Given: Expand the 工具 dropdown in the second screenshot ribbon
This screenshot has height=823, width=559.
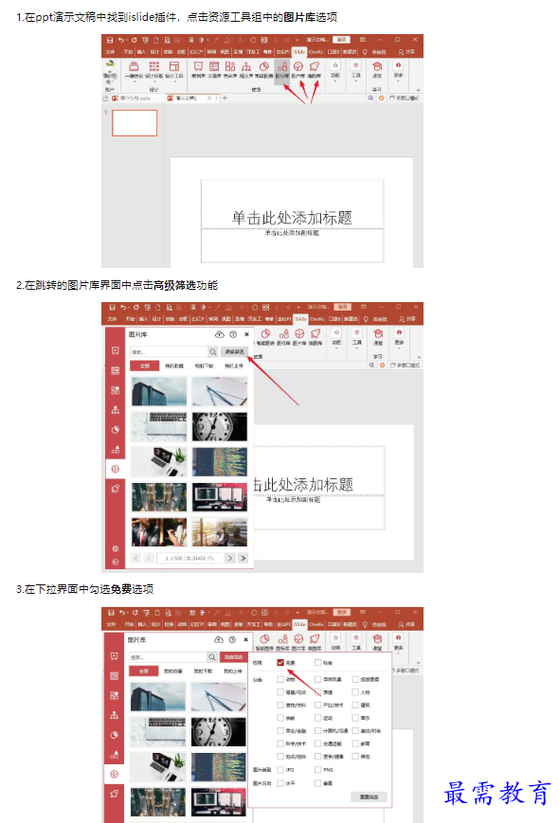Looking at the screenshot, I should coord(357,346).
